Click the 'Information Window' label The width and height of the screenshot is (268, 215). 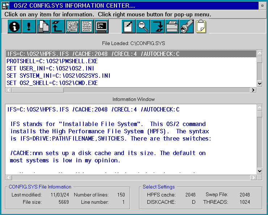(x=134, y=99)
